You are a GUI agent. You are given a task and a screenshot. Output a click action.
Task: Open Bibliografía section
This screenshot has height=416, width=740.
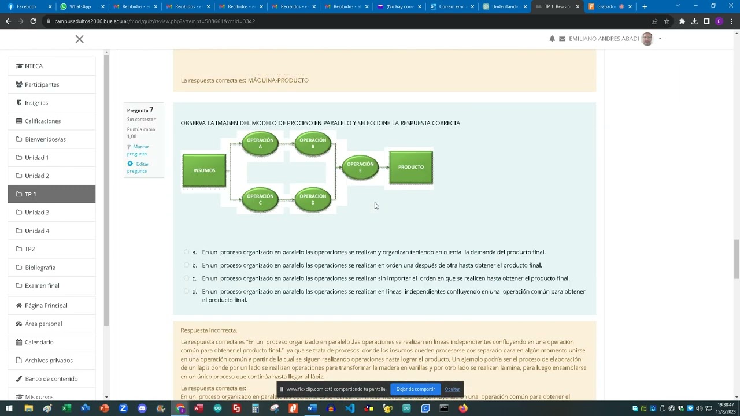(x=51, y=268)
